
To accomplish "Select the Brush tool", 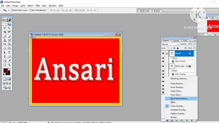I will (9, 37).
